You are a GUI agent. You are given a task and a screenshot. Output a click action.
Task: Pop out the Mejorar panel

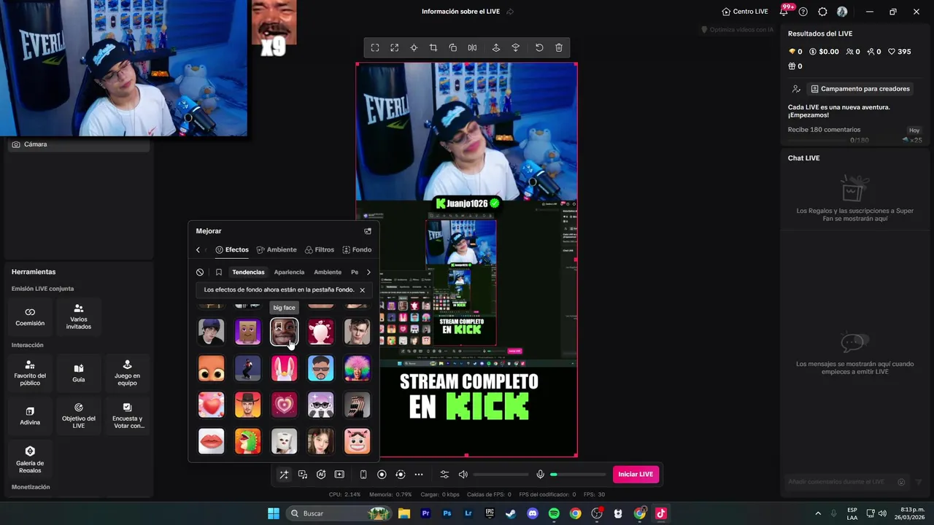[x=368, y=231]
